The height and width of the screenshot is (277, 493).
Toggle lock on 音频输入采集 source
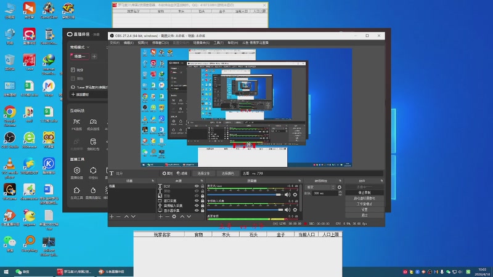pyautogui.click(x=203, y=206)
